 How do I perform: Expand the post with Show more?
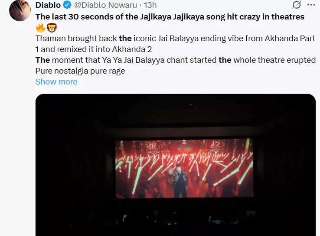tap(56, 82)
